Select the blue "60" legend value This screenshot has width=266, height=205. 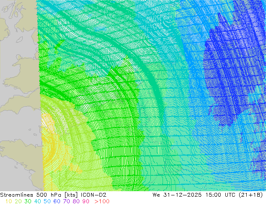(x=57, y=201)
